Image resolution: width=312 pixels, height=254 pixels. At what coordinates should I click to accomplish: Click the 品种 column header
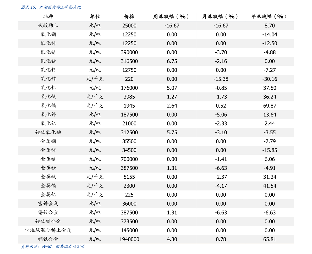pos(48,16)
